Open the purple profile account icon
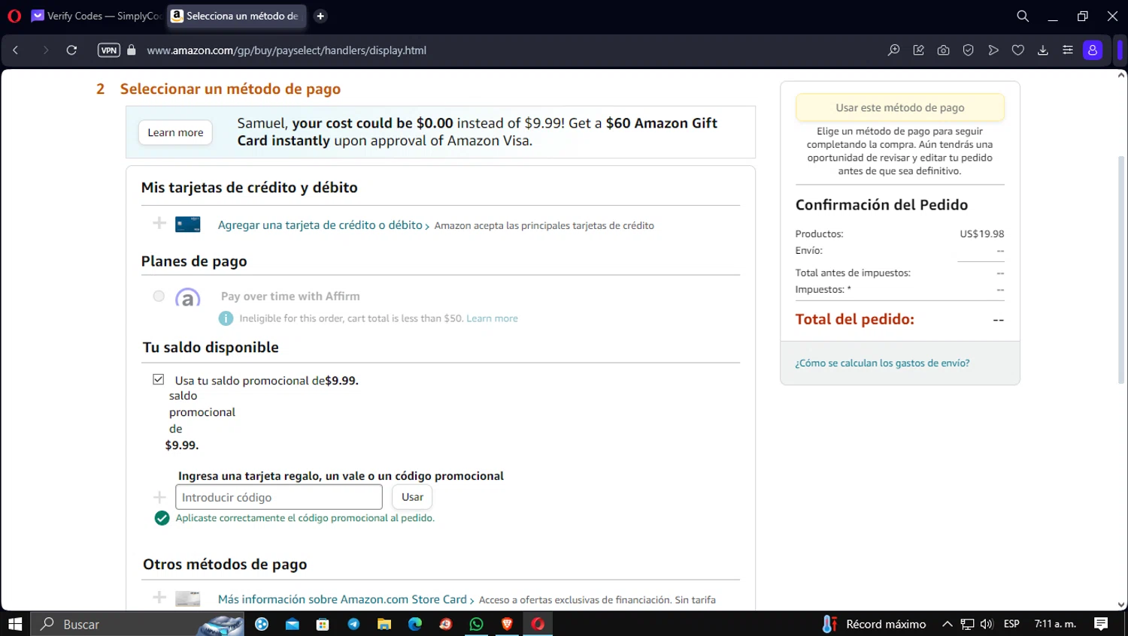Screen dimensions: 1128x636 coord(1093,50)
